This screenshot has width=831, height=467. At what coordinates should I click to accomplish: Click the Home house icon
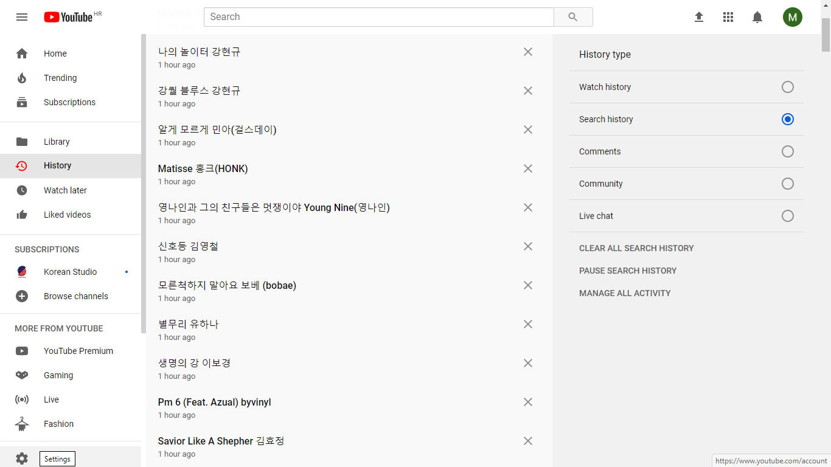(x=22, y=54)
